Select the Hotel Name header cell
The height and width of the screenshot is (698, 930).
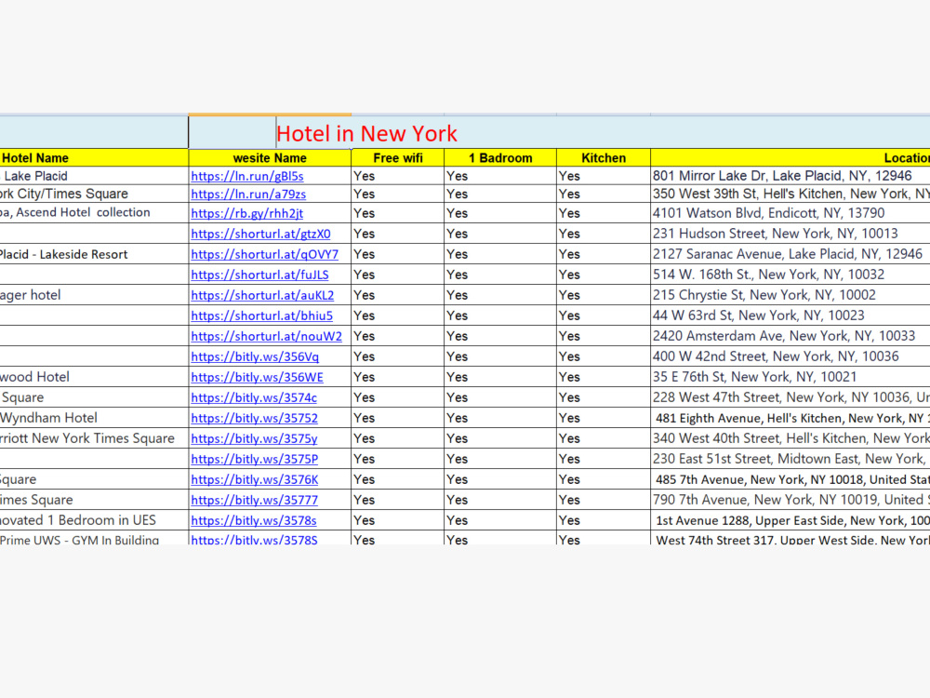[94, 158]
